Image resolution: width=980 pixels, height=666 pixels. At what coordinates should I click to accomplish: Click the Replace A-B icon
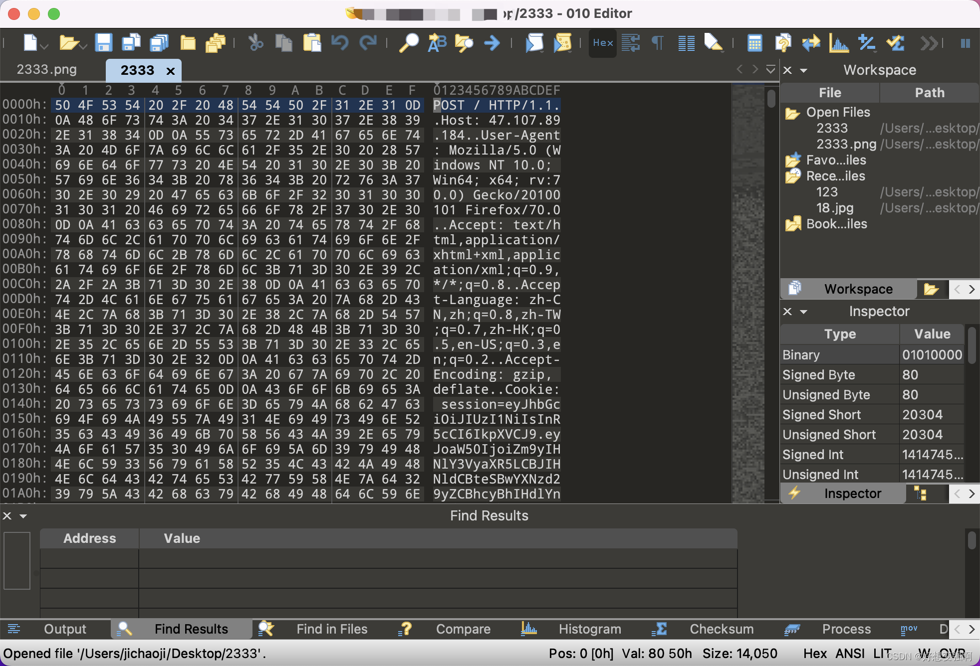(437, 43)
